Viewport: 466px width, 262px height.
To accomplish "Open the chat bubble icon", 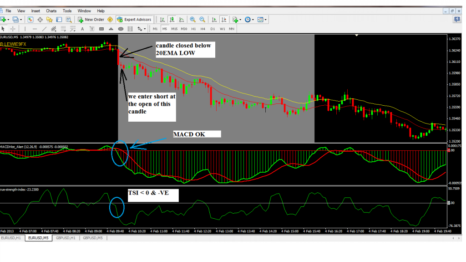I will click(457, 20).
